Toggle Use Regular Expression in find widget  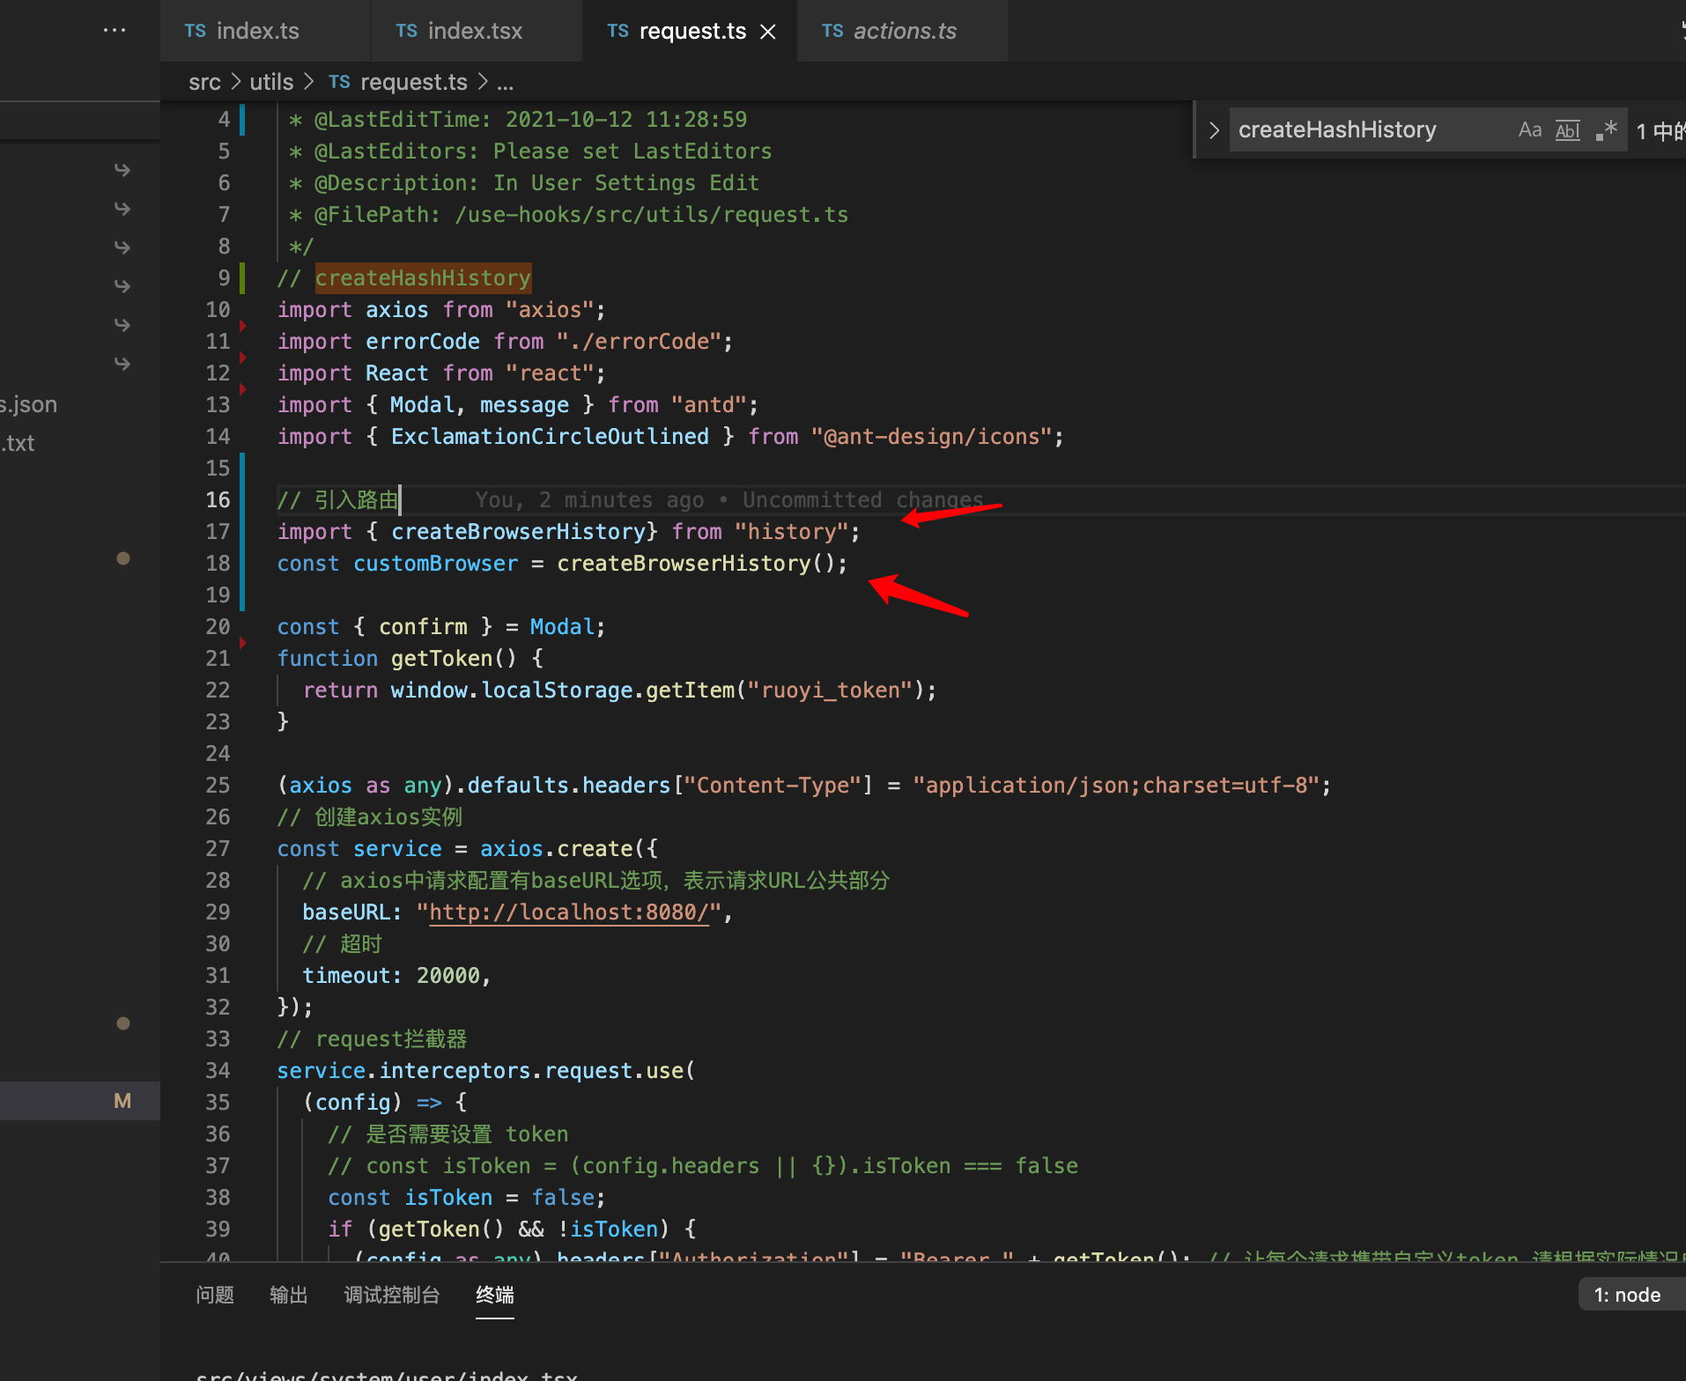click(1607, 130)
